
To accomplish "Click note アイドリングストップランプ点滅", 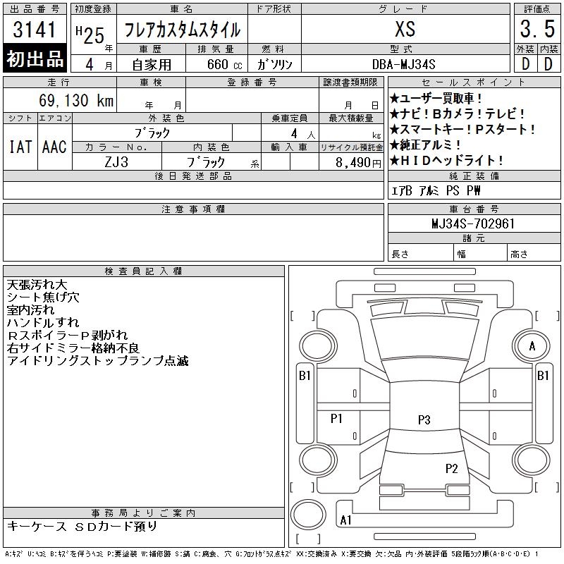I will pyautogui.click(x=97, y=361).
